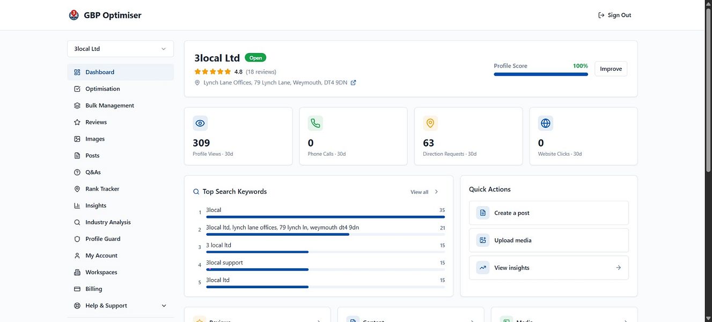Open external link icon beside the address
Screen dimensions: 712x322
click(x=353, y=83)
